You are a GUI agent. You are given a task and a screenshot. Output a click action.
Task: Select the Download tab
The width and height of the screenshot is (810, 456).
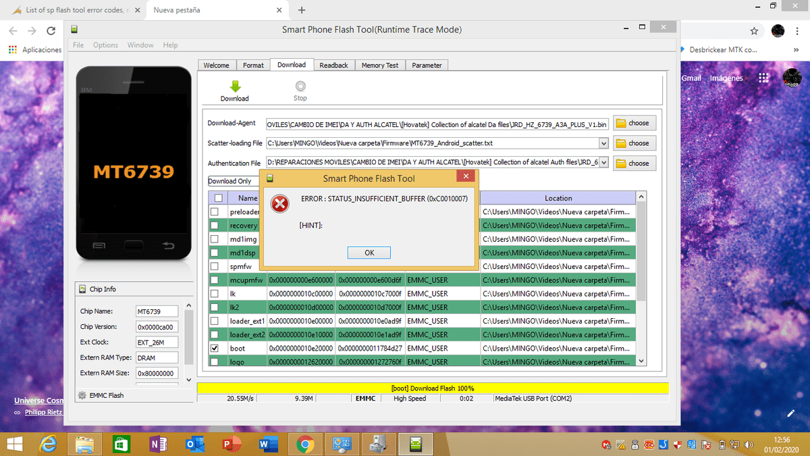tap(292, 64)
